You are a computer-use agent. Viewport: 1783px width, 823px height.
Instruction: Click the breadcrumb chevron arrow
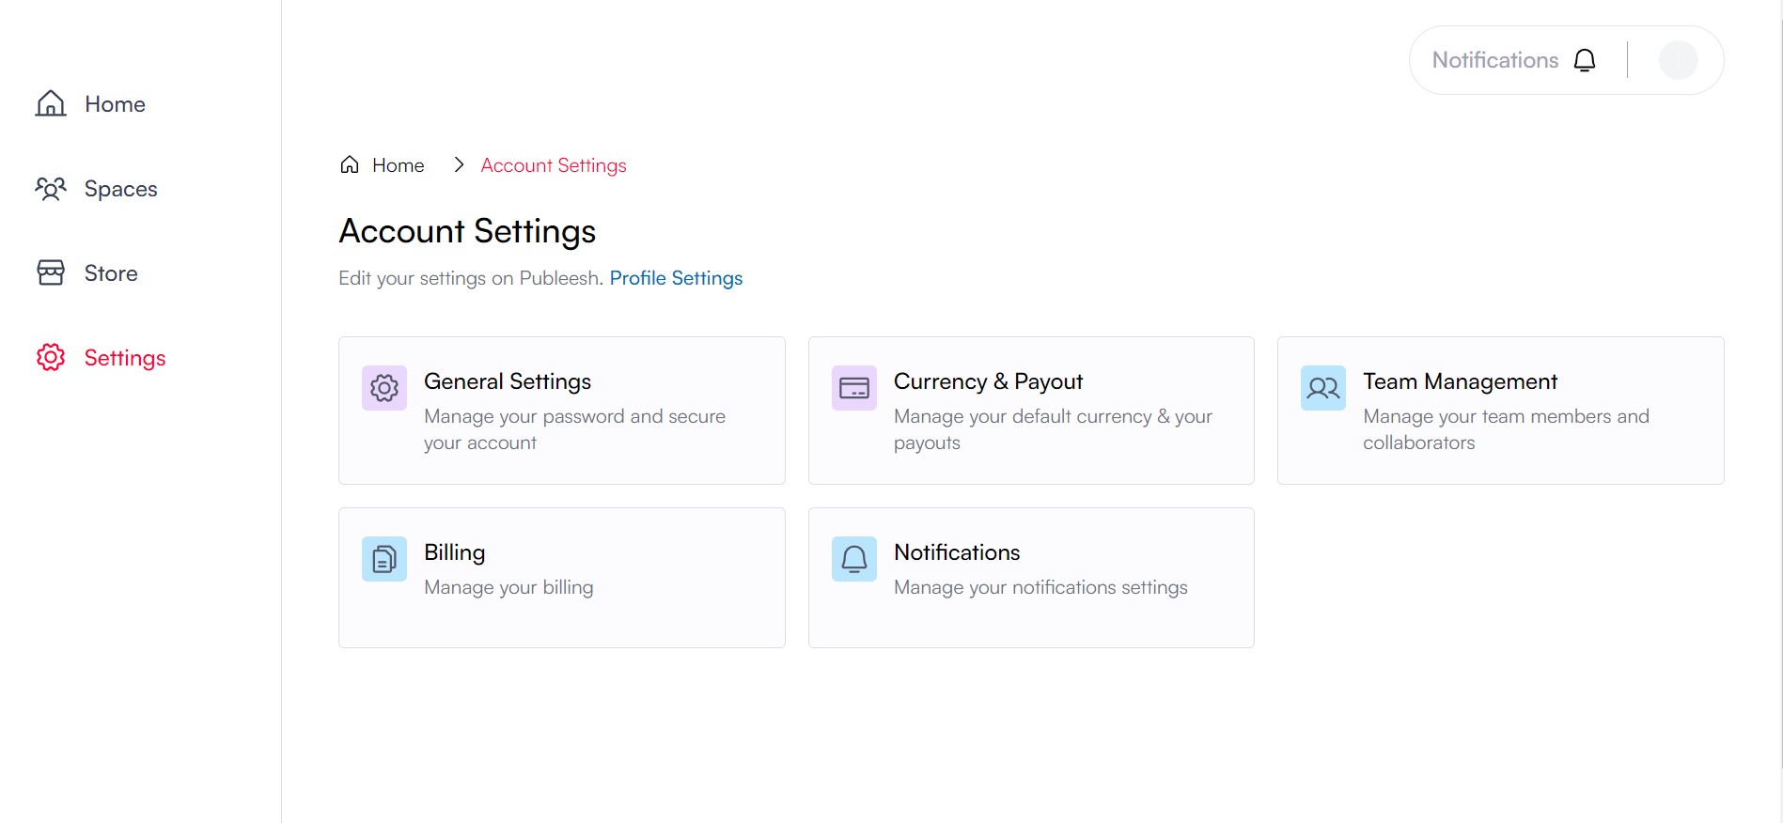pos(459,165)
